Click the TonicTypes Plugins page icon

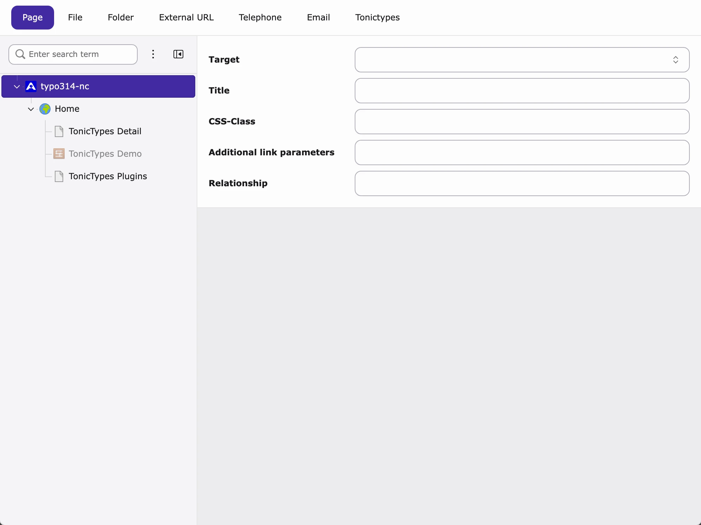click(59, 176)
